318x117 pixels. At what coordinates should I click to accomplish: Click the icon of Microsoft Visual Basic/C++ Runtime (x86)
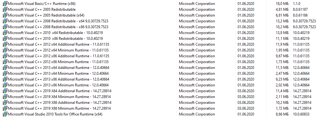(5, 4)
